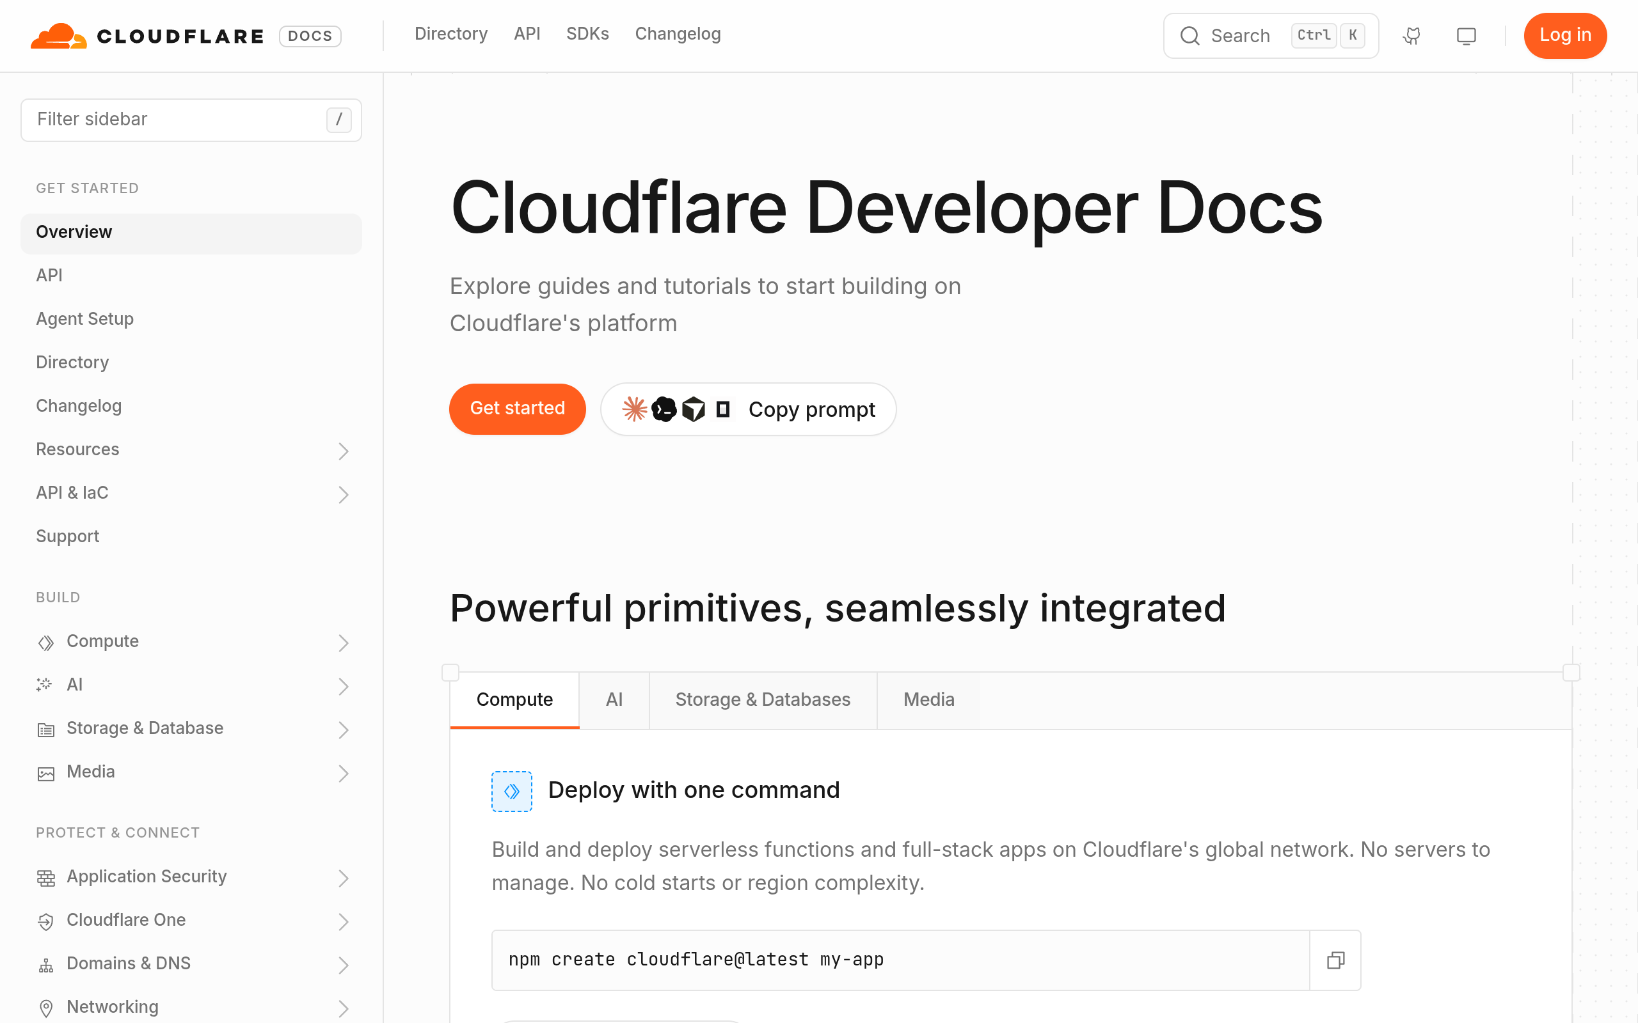Click the K key badge in search

1353,35
